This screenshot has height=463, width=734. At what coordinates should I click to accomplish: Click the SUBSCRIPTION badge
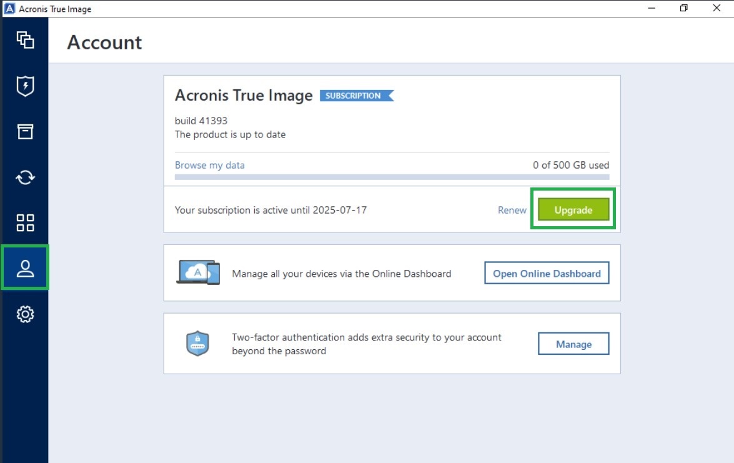coord(354,96)
